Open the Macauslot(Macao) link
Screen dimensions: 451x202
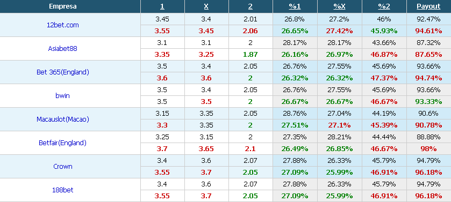63,119
